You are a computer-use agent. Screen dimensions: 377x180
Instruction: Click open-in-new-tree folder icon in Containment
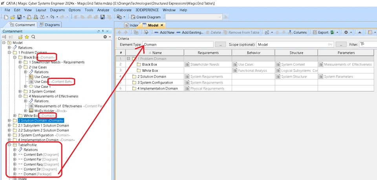click(x=20, y=37)
